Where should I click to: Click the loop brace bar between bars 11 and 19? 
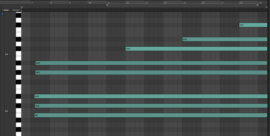click(x=182, y=5)
